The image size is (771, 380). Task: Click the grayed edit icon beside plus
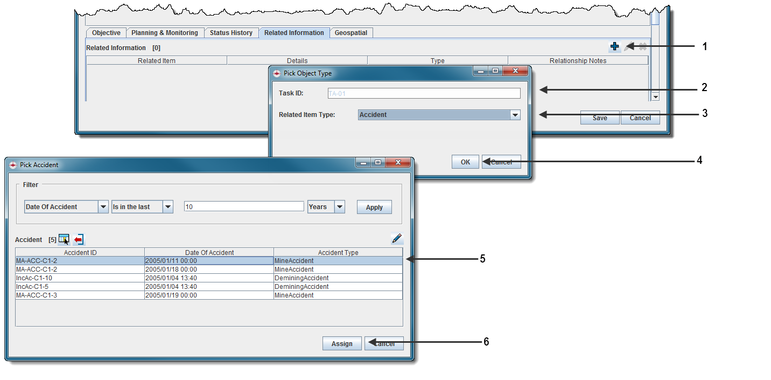click(x=628, y=47)
